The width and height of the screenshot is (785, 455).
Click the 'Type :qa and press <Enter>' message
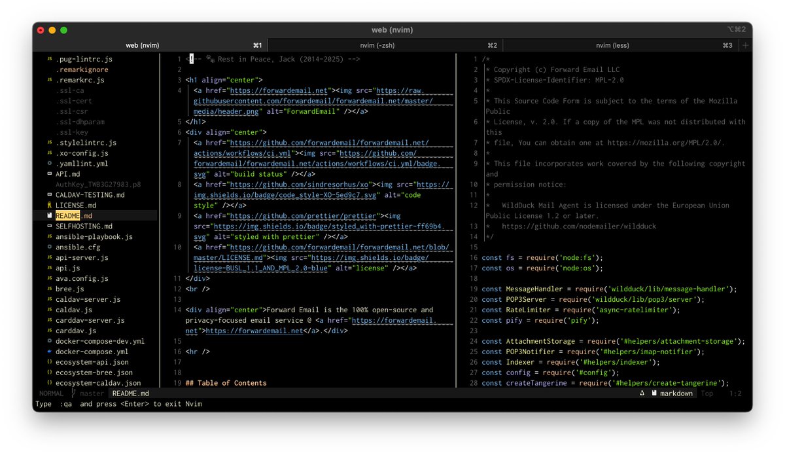[118, 404]
